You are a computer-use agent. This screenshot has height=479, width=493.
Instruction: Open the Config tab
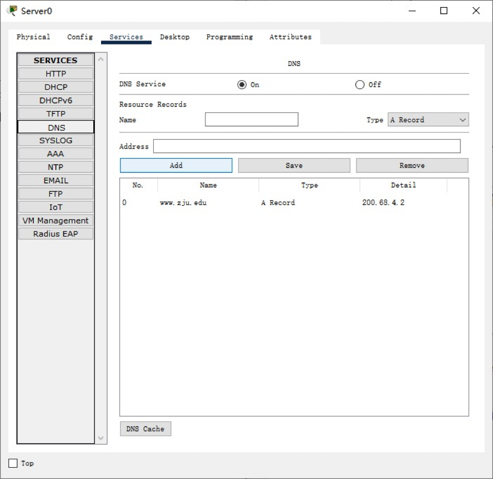[80, 37]
